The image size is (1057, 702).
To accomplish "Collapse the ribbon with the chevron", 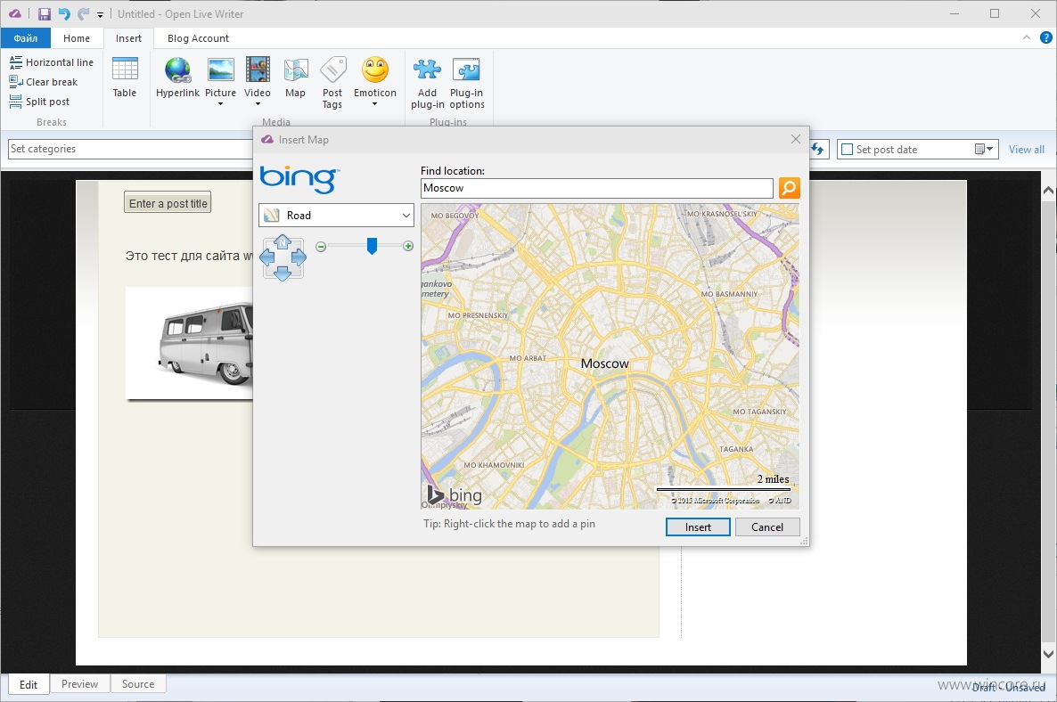I will [x=1026, y=37].
